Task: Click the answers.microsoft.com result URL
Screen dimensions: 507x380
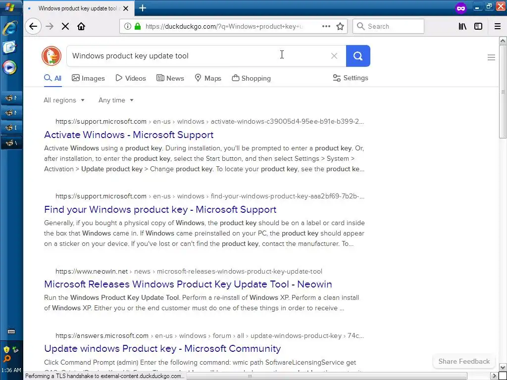Action: tap(209, 336)
